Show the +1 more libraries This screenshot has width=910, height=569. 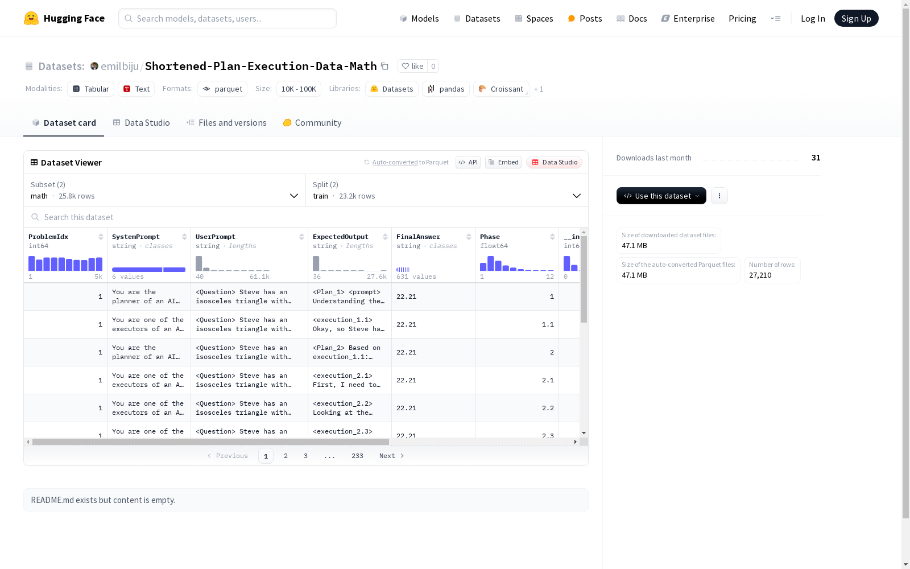tap(539, 89)
